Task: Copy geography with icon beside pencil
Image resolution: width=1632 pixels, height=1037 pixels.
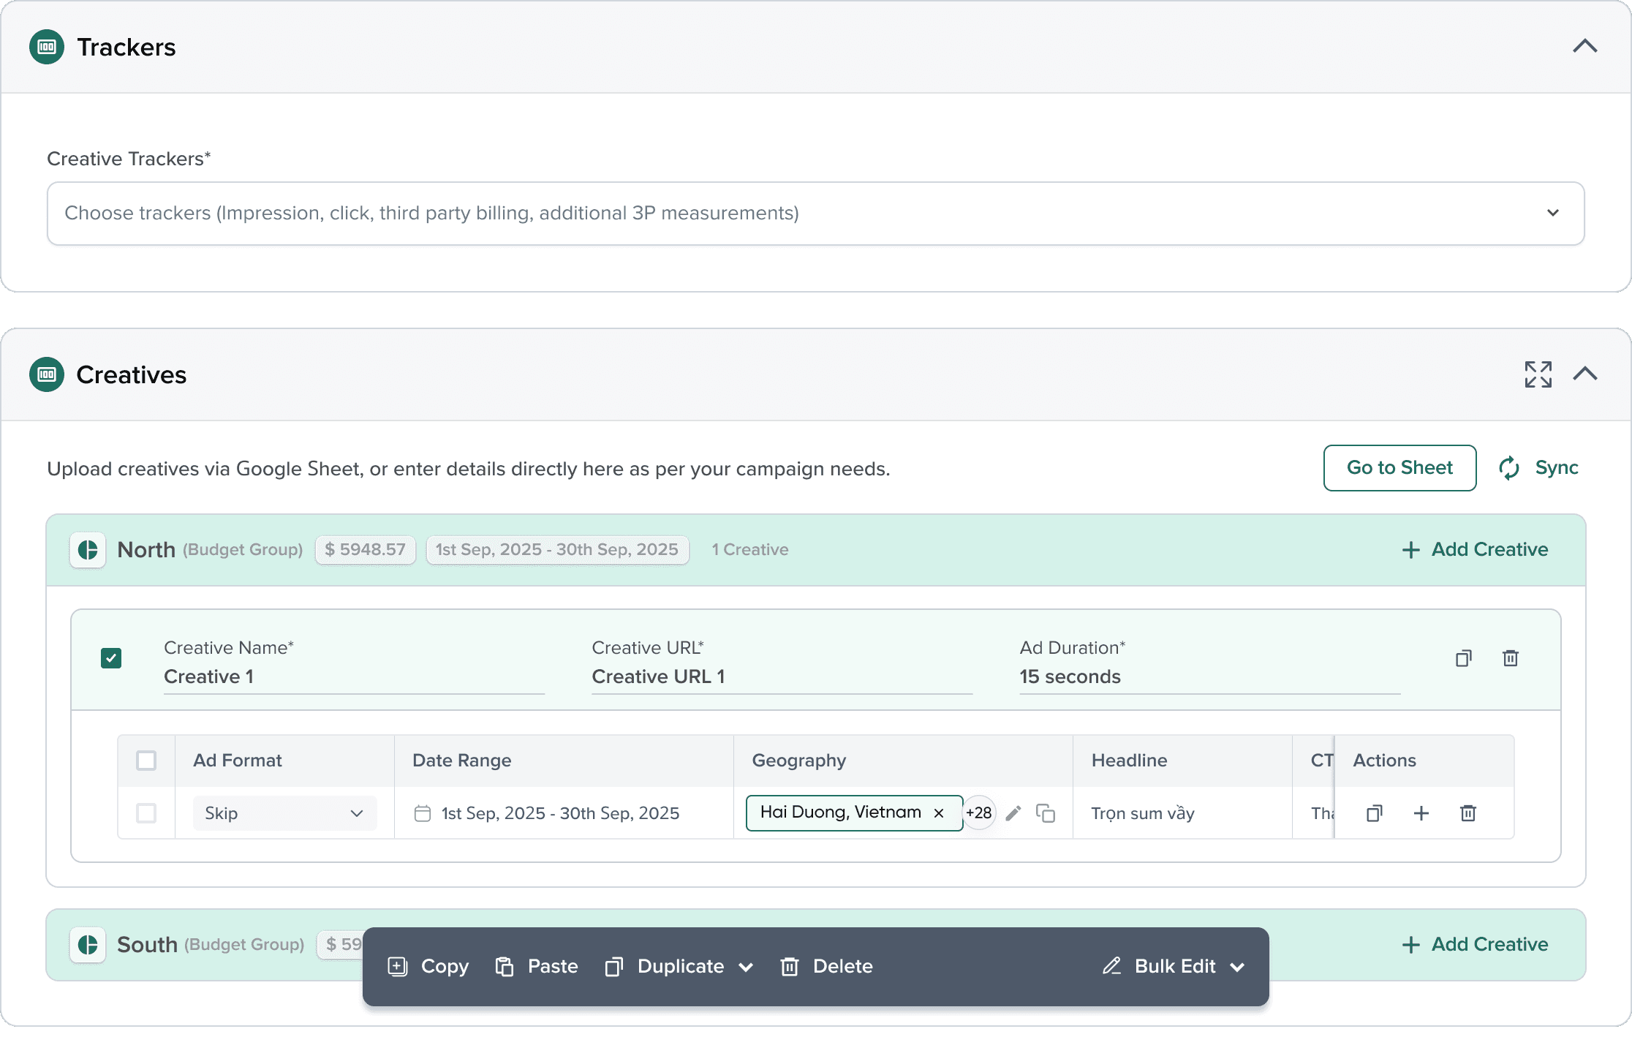Action: pyautogui.click(x=1046, y=813)
